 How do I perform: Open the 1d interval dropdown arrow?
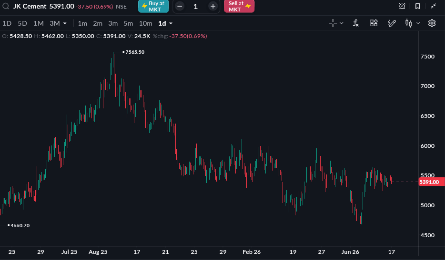171,23
